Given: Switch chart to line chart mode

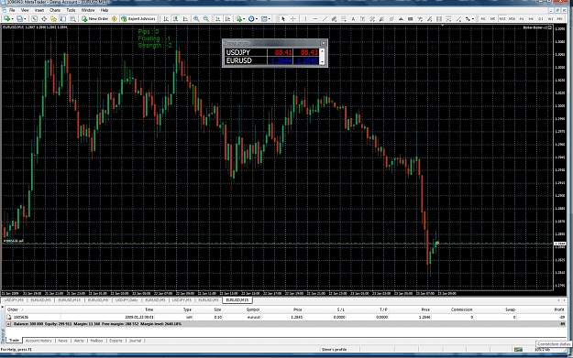Looking at the screenshot, I should (x=185, y=18).
